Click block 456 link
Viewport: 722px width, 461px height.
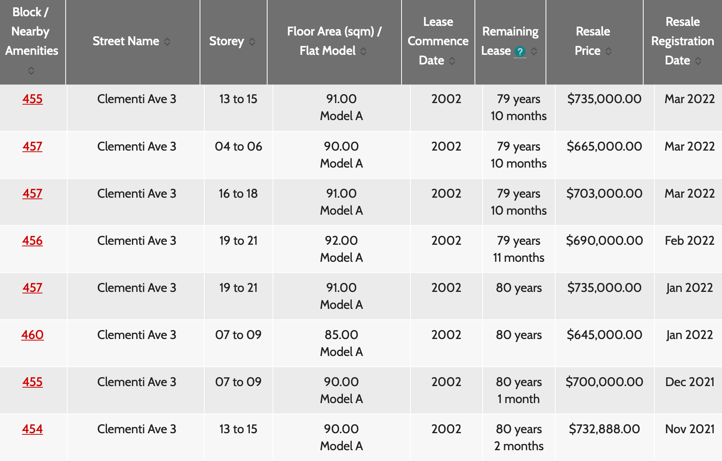pos(32,241)
